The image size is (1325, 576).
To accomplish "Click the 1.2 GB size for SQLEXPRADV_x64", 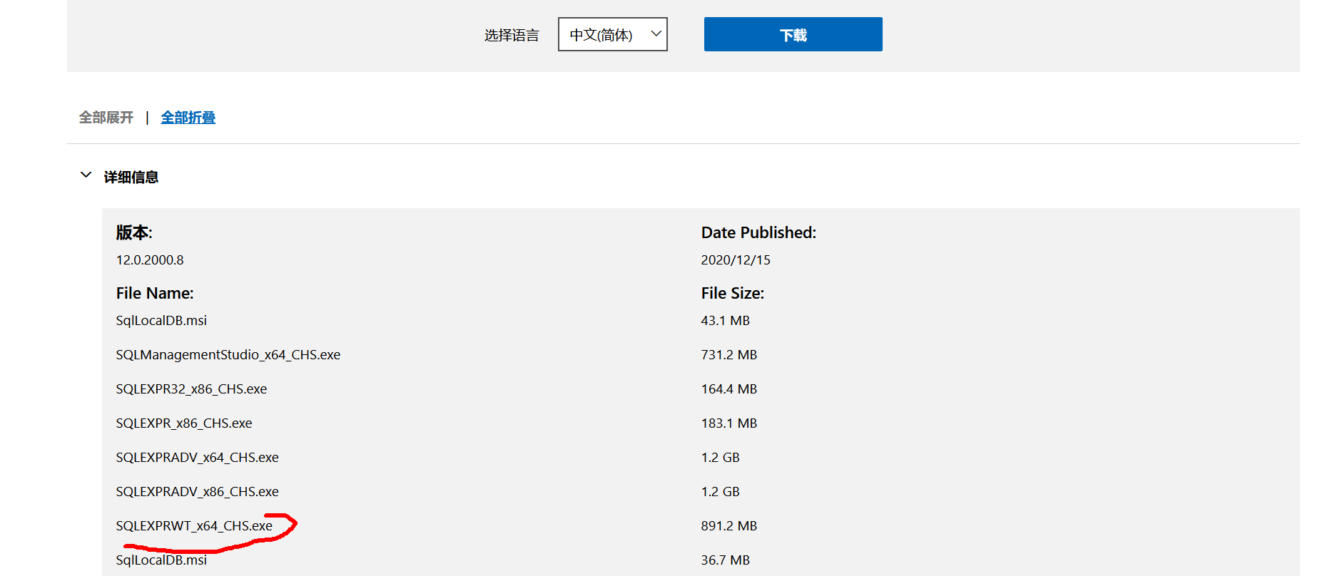I will click(x=720, y=458).
